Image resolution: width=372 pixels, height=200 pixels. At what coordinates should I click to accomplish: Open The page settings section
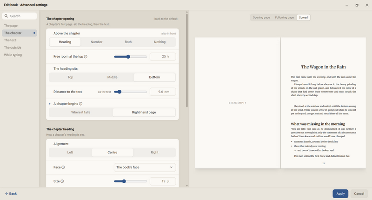point(20,26)
